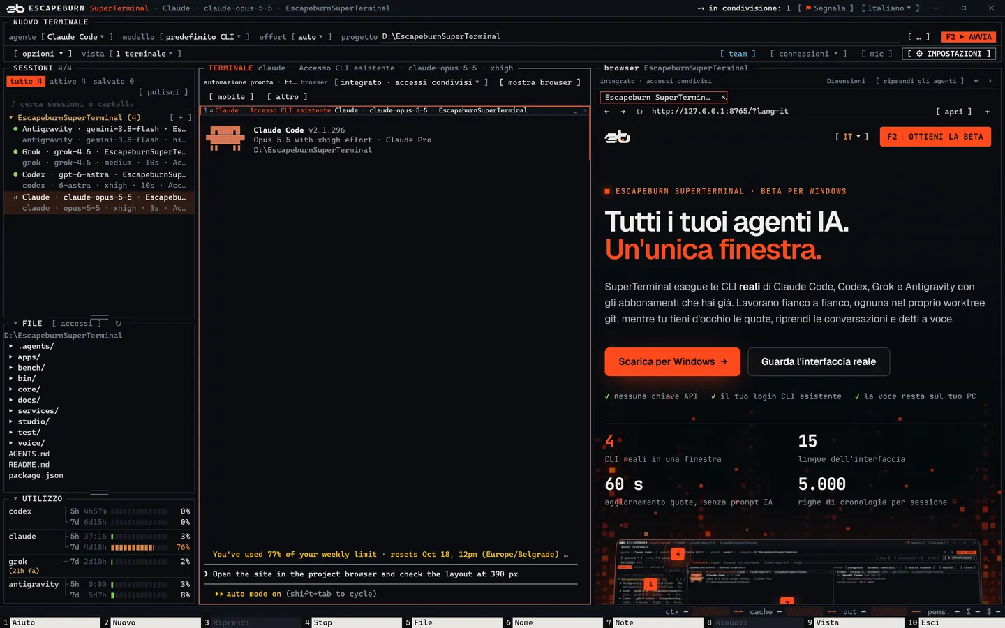Screen dimensions: 1005x628
Task: Click the Segnala flag button
Action: click(x=825, y=8)
